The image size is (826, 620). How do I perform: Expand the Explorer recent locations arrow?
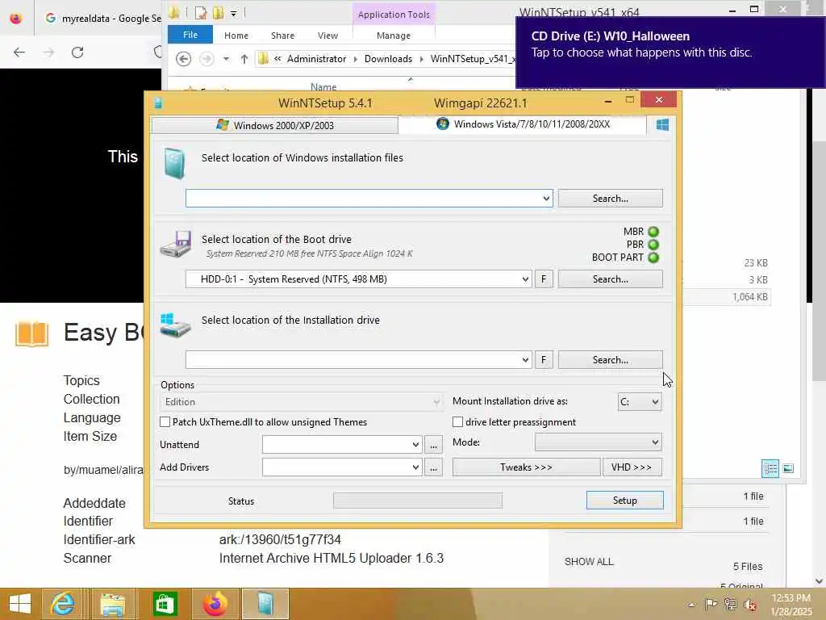pos(226,59)
